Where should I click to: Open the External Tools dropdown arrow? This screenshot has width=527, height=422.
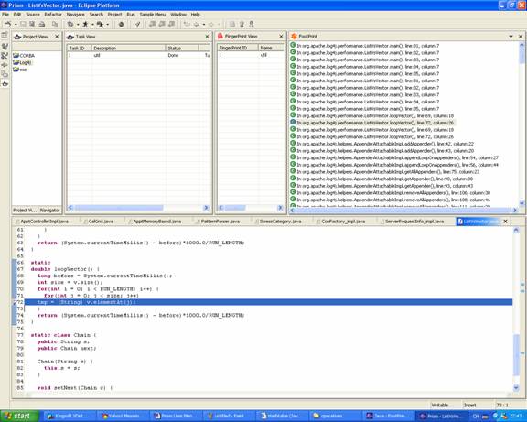tap(108, 25)
